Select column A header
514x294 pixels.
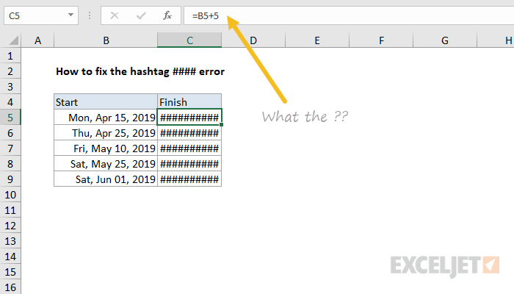pos(37,40)
